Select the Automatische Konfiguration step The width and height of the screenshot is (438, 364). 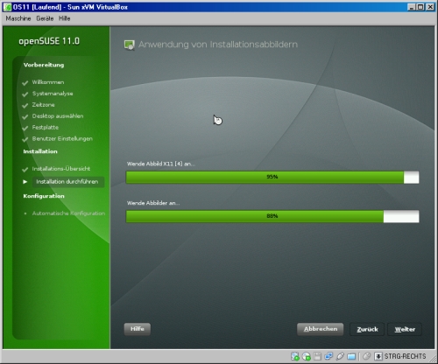pos(68,213)
